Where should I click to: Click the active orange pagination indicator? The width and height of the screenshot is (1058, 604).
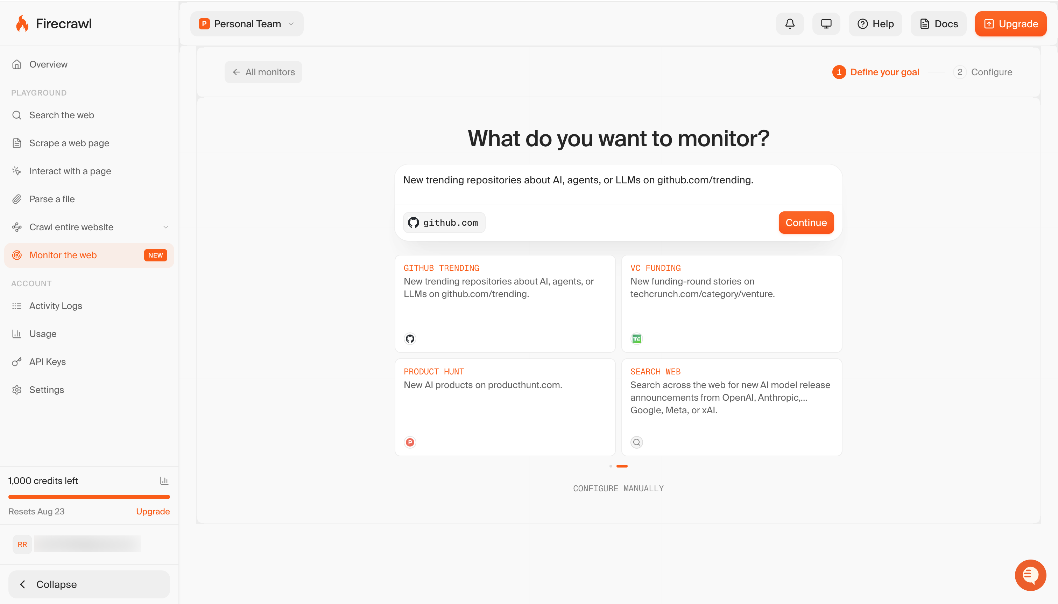click(x=622, y=466)
